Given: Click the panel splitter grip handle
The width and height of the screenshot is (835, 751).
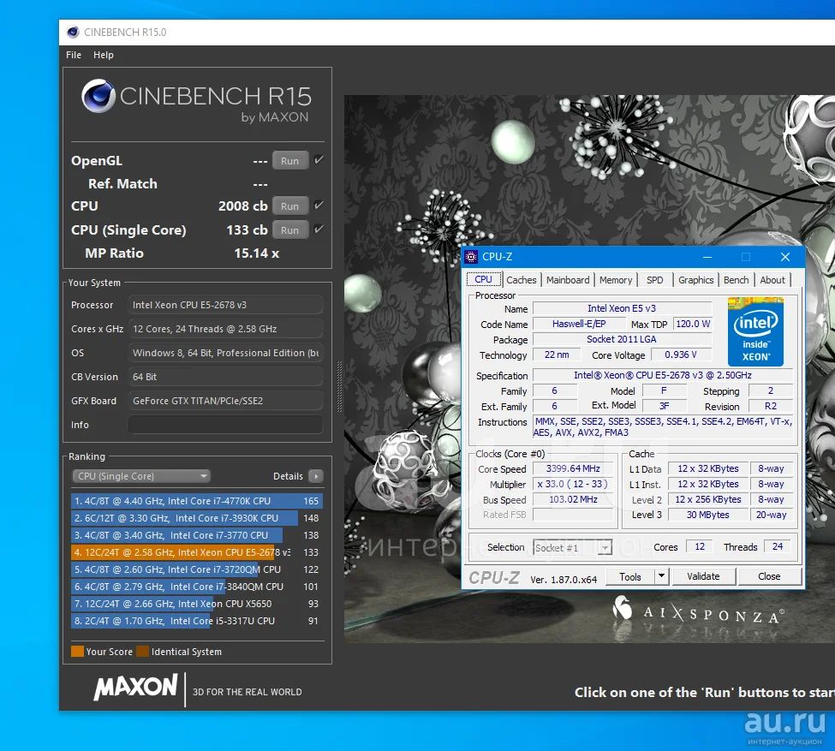Looking at the screenshot, I should point(339,387).
